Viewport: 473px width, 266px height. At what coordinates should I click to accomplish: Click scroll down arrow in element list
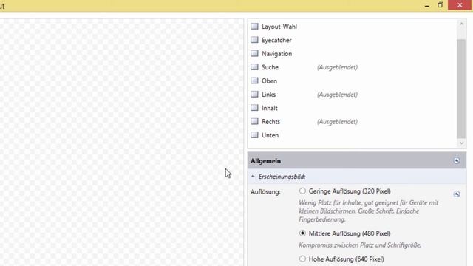pyautogui.click(x=461, y=143)
